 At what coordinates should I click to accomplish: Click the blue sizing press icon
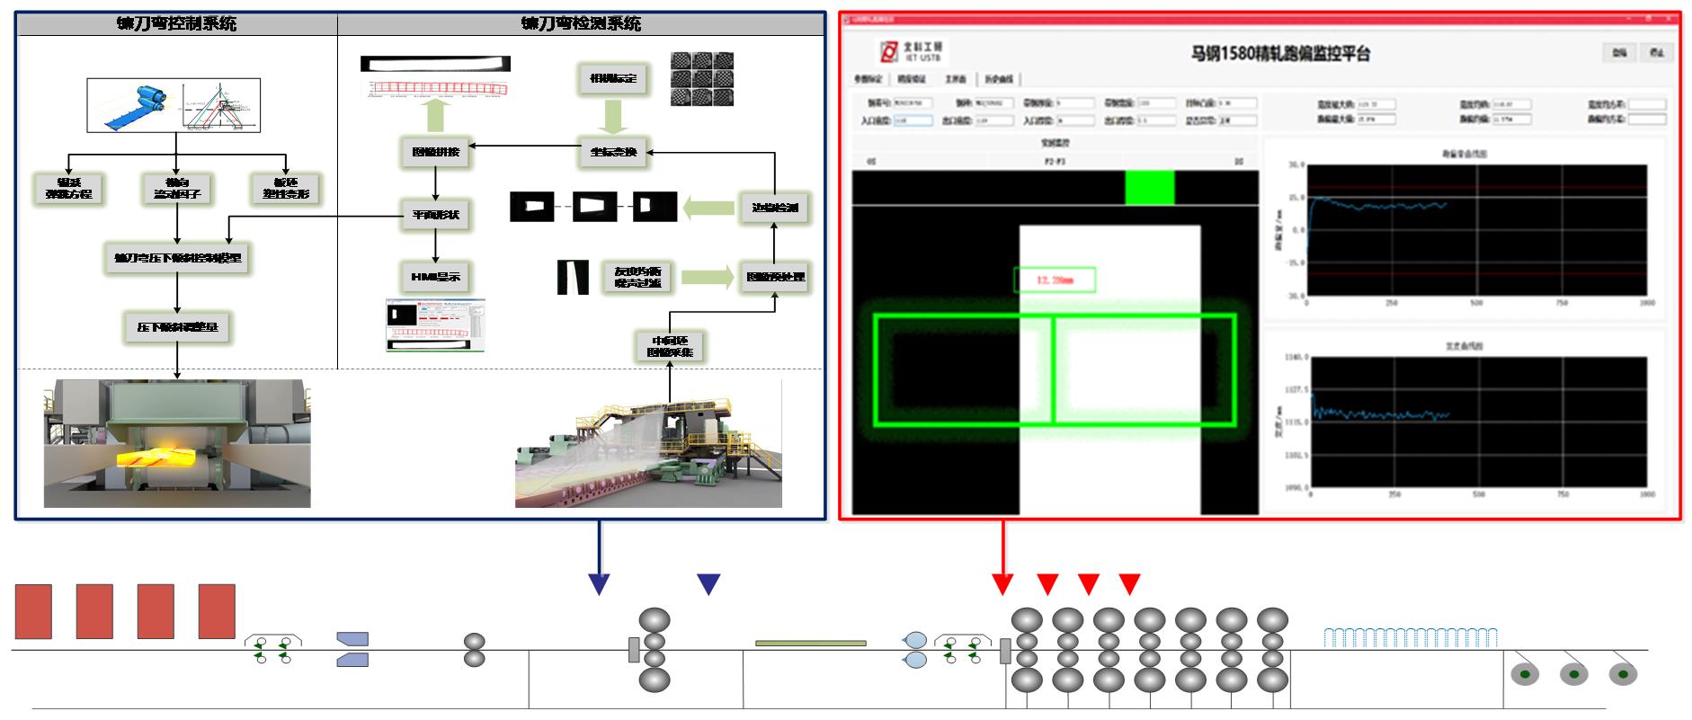click(353, 650)
